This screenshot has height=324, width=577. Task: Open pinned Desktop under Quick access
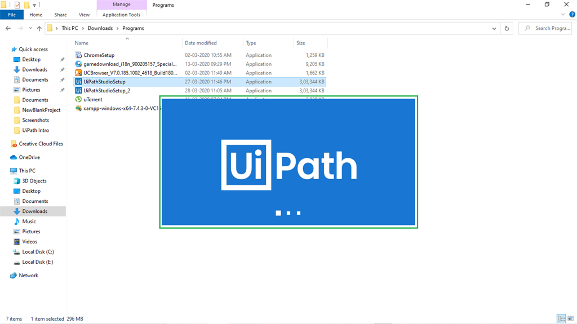[32, 59]
